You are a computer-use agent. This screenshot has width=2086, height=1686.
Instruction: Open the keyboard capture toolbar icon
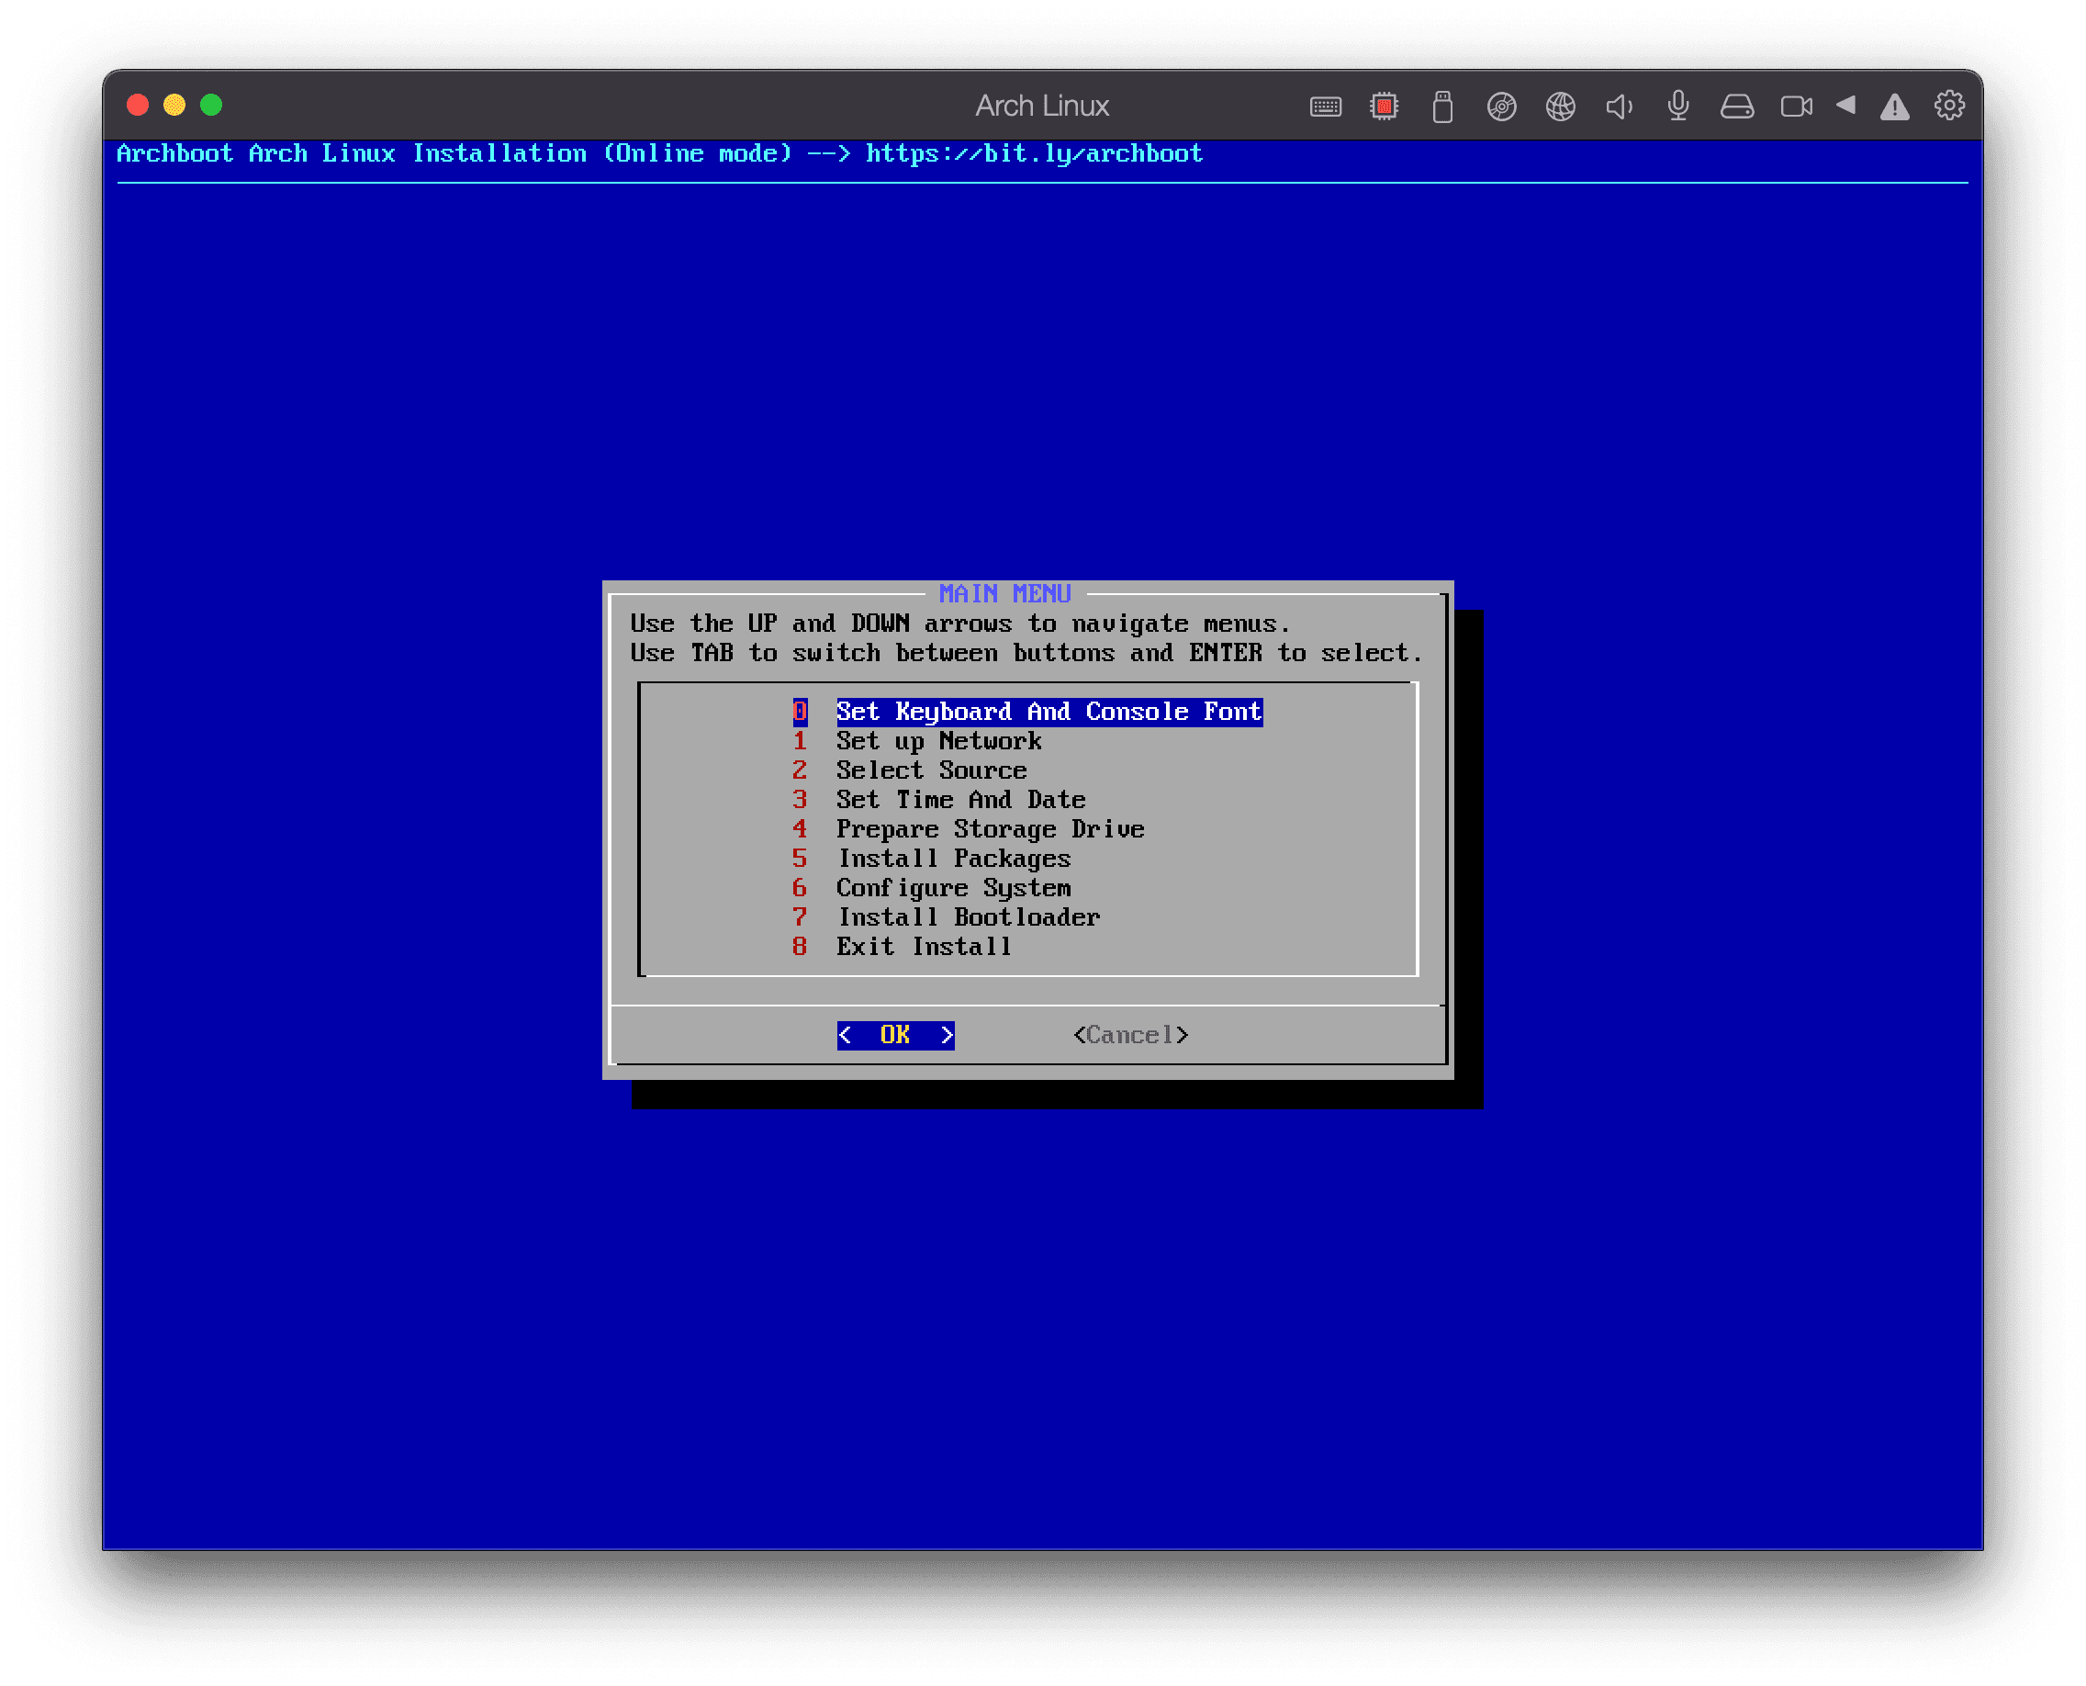click(1325, 107)
